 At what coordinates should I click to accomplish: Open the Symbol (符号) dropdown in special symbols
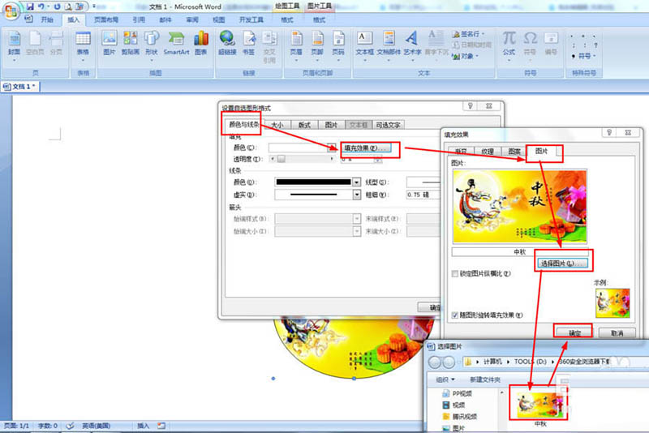pyautogui.click(x=584, y=56)
